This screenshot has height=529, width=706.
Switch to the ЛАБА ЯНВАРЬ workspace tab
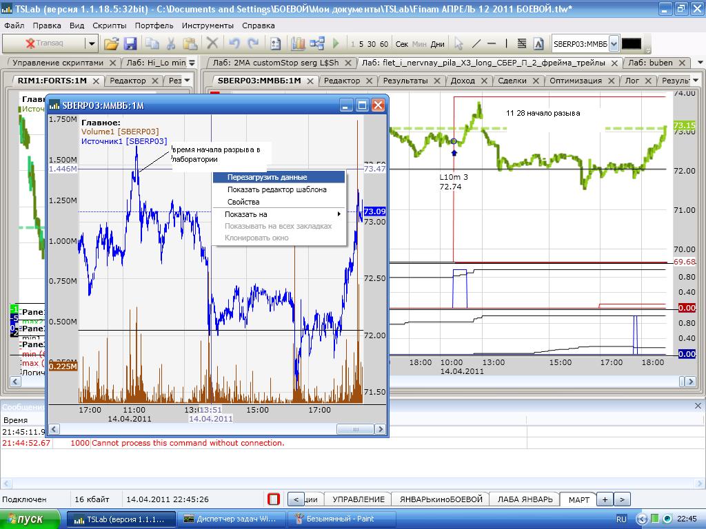pyautogui.click(x=525, y=499)
